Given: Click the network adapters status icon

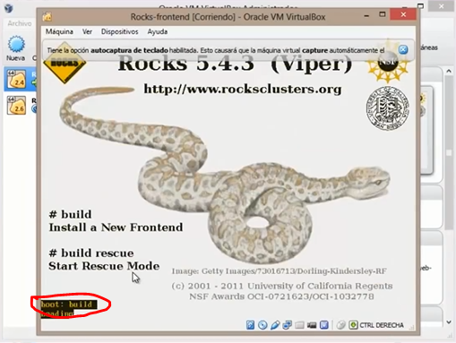Looking at the screenshot, I should 287,325.
